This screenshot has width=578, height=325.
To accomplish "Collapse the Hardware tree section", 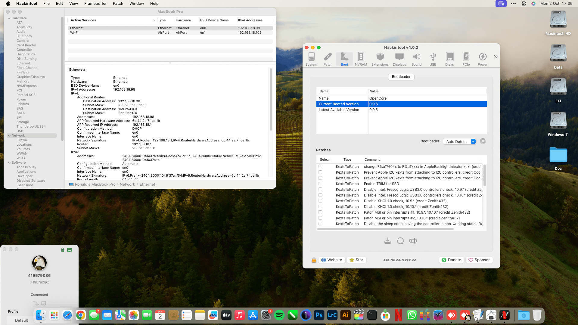I will click(x=9, y=18).
